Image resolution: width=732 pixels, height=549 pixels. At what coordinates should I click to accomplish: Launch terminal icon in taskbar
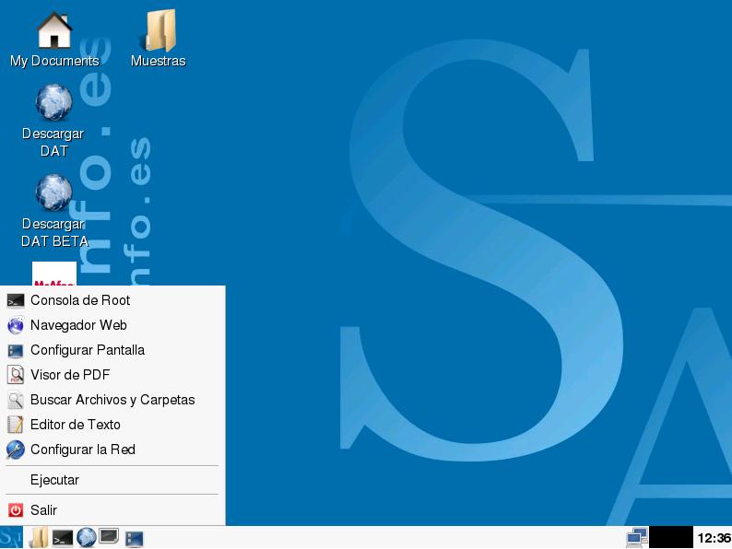click(x=63, y=539)
